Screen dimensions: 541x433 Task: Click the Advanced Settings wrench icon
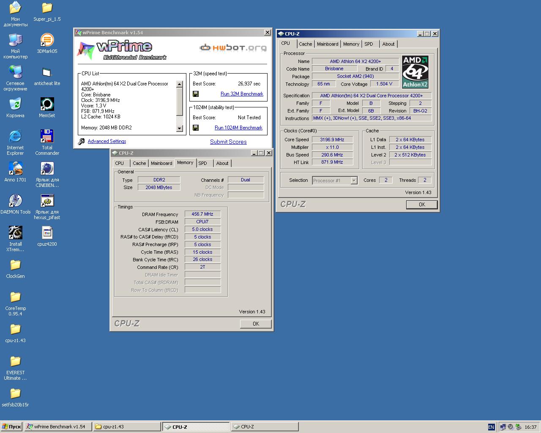[x=81, y=142]
